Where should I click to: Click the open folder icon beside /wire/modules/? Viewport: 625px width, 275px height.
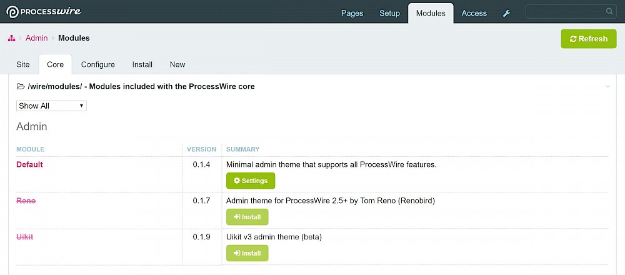[x=21, y=86]
